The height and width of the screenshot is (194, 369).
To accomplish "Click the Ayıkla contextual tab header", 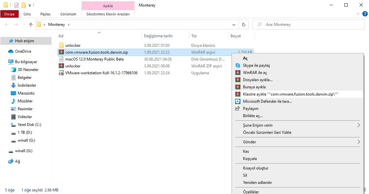I will point(108,6).
